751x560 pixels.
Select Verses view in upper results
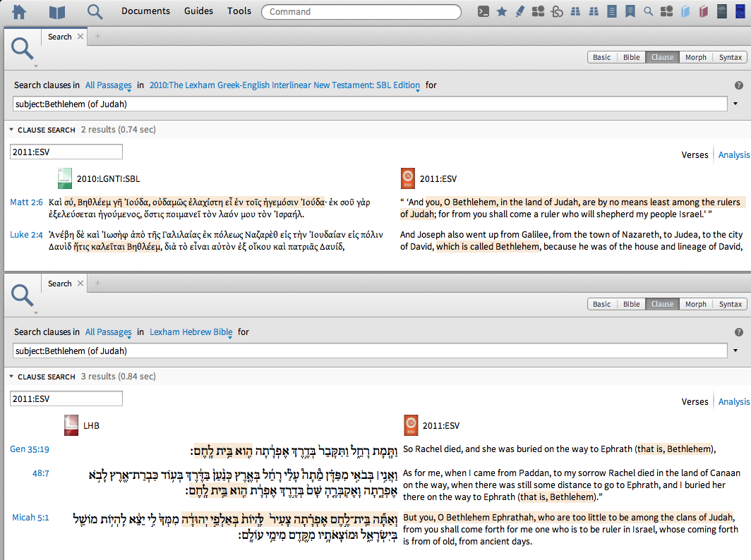[695, 155]
